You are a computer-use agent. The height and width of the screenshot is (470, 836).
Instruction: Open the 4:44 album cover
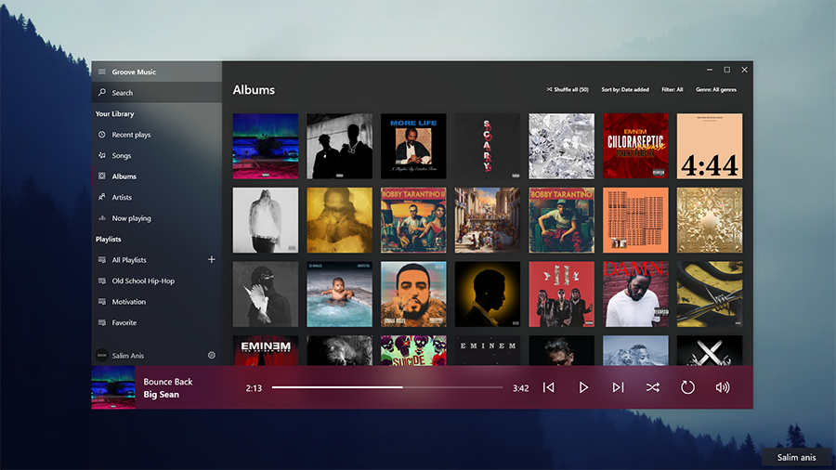coord(709,146)
